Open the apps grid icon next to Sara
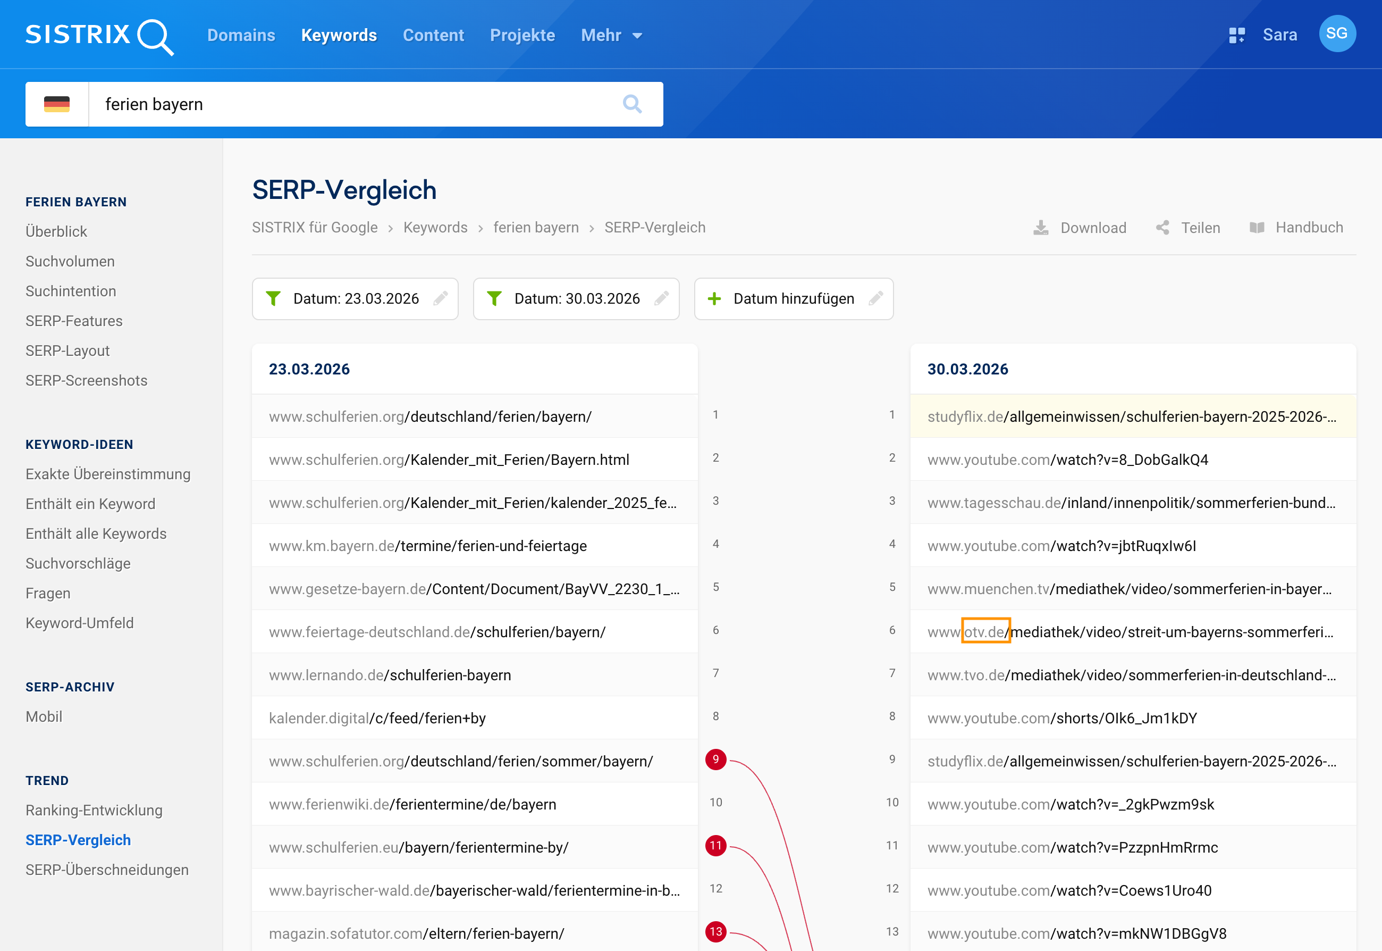 (1237, 34)
